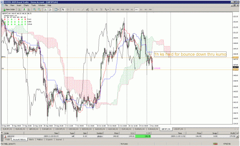The image size is (240, 146).
Task: Open the Charts menu
Action: click(x=26, y=5)
